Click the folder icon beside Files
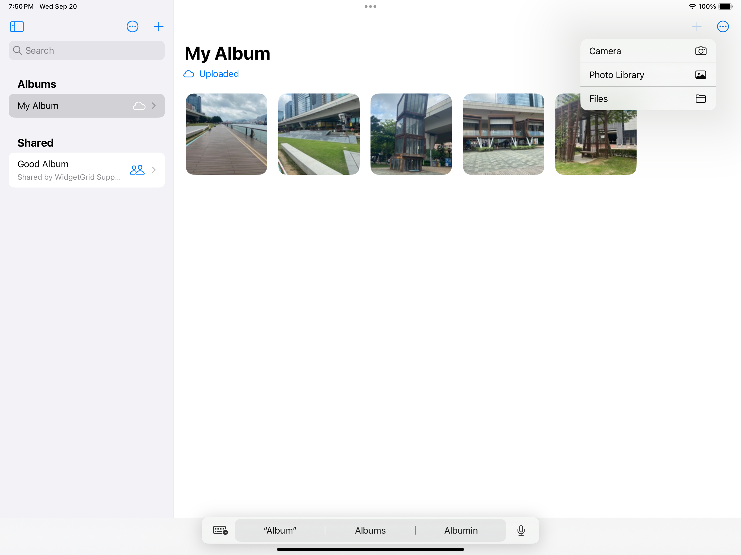The image size is (741, 555). click(x=701, y=98)
